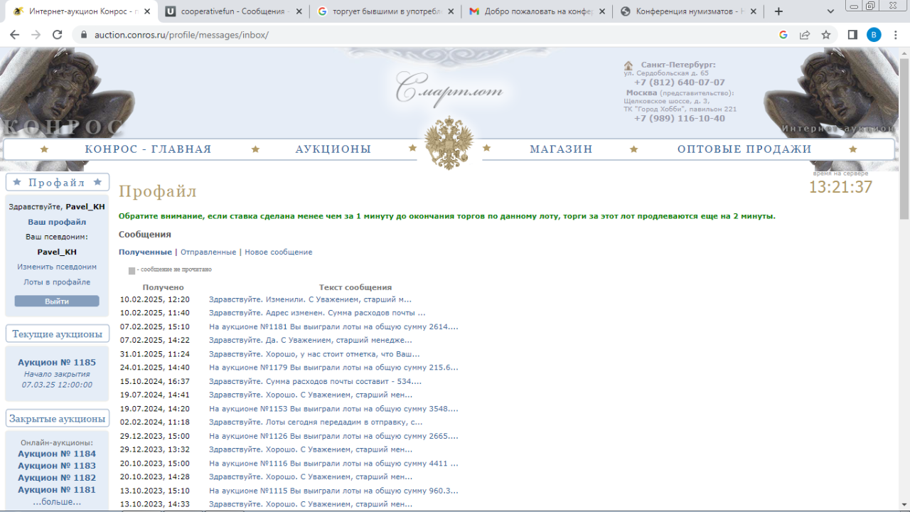Open message about аукцион №1181 winnings
The width and height of the screenshot is (910, 512).
pos(333,326)
